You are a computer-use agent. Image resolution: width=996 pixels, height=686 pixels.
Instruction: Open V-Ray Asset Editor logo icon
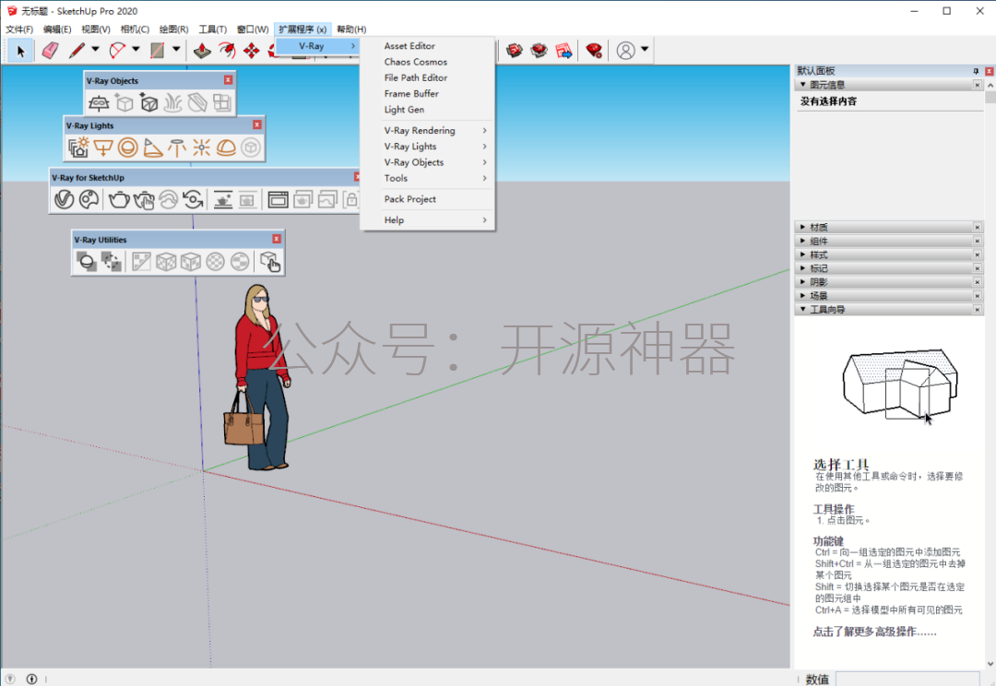pyautogui.click(x=64, y=199)
